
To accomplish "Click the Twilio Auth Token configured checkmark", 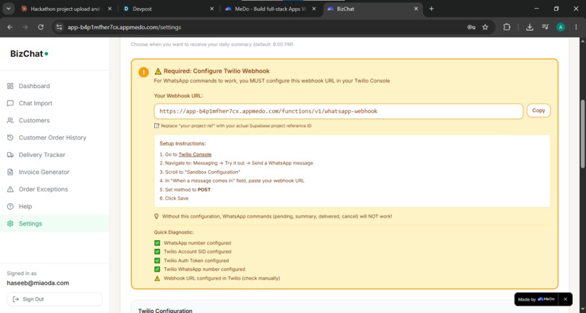I will pos(157,261).
